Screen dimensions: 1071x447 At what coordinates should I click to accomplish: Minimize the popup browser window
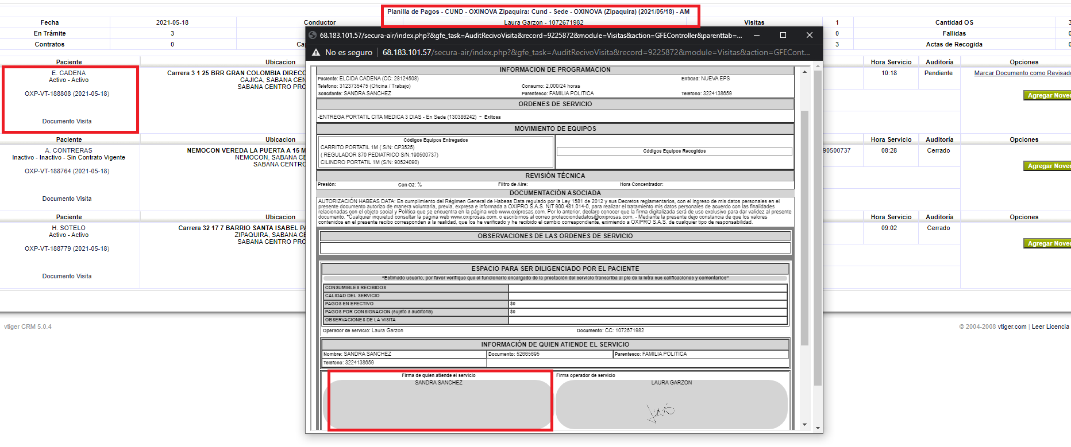click(757, 35)
